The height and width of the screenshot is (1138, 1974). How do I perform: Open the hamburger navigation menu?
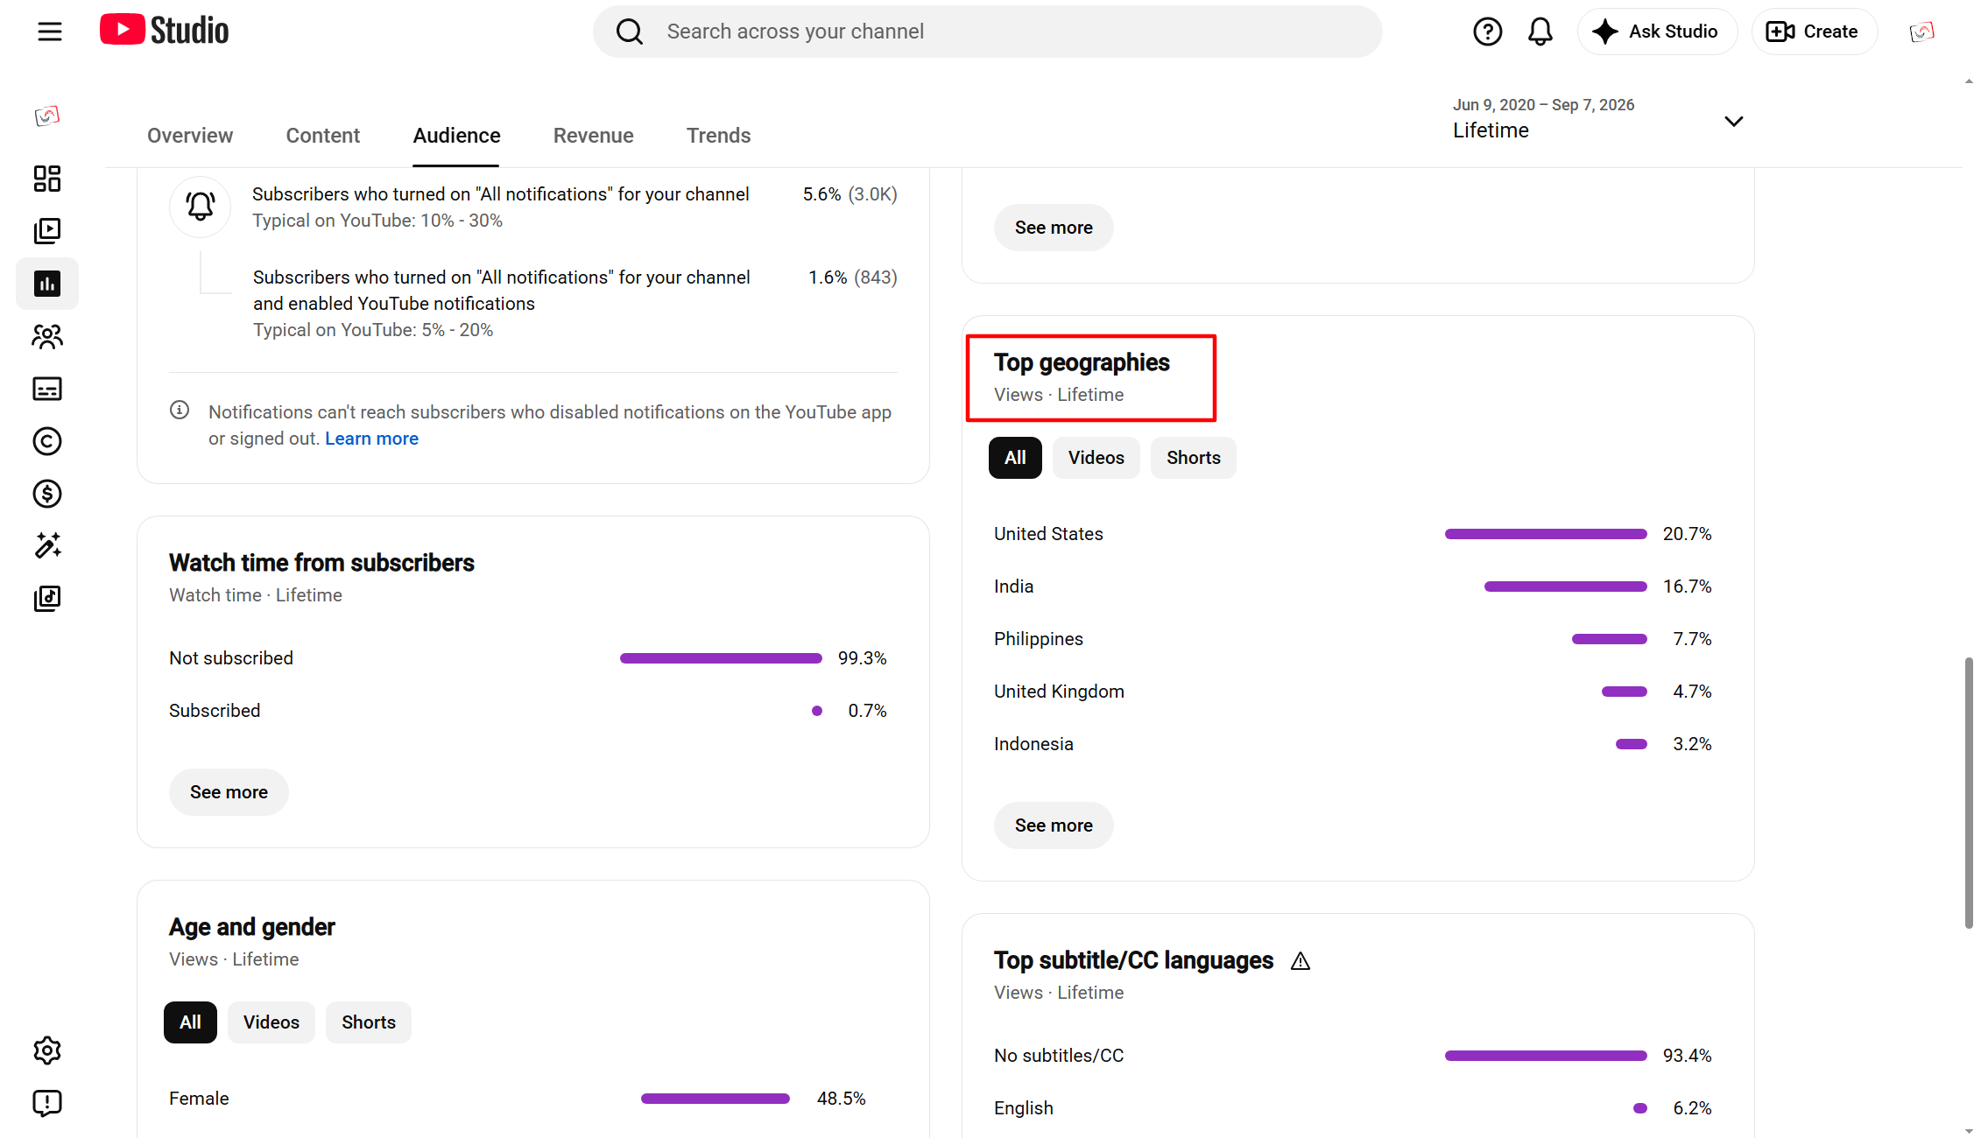click(50, 32)
